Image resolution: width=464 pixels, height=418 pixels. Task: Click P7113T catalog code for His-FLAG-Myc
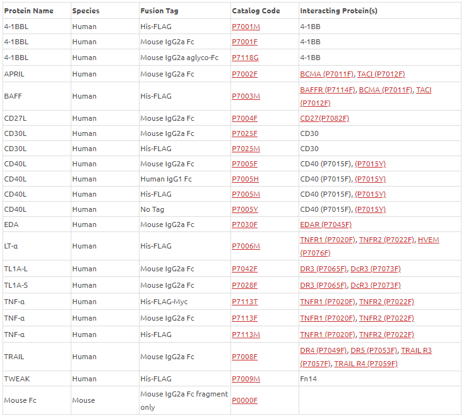coord(244,302)
